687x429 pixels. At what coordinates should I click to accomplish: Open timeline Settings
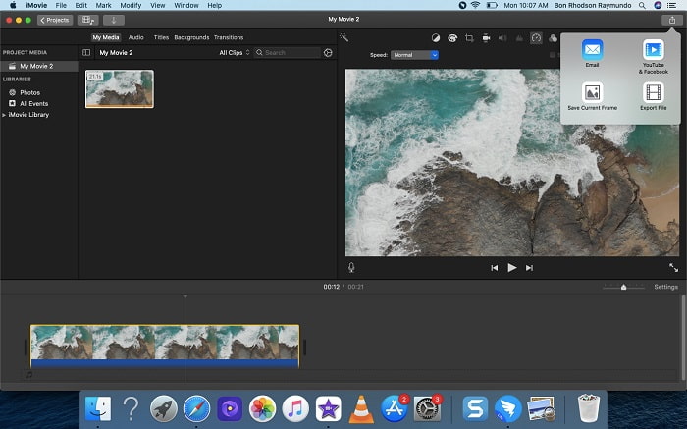point(666,287)
